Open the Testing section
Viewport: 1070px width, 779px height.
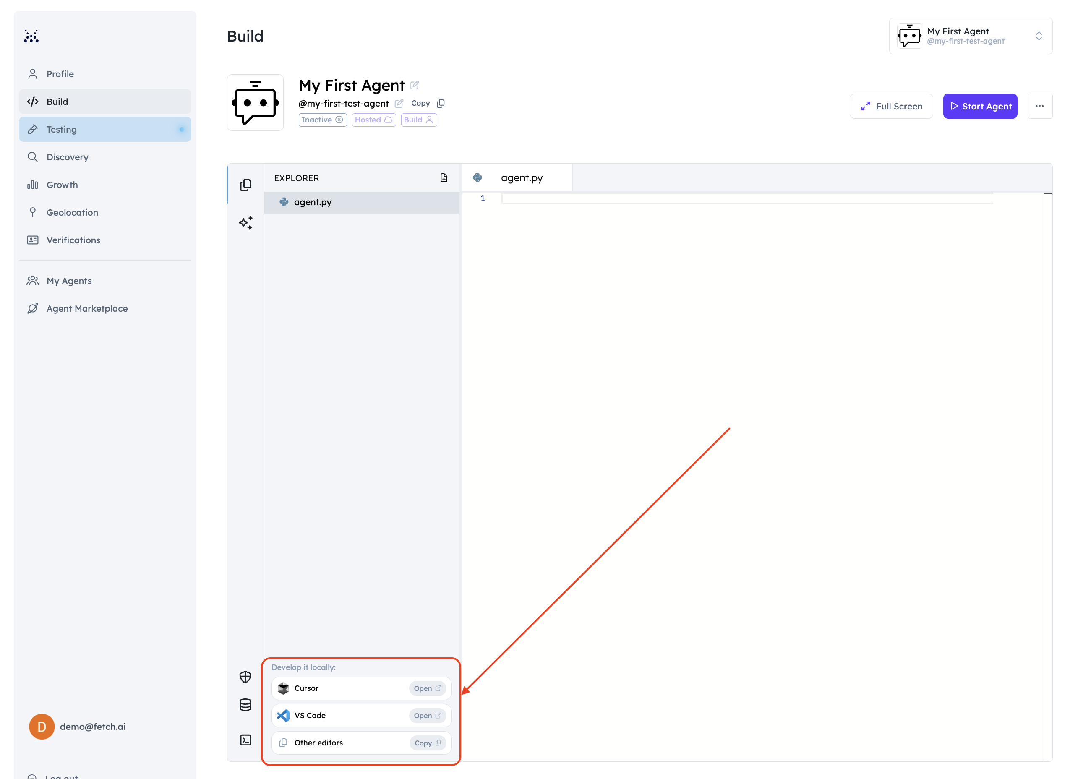(105, 129)
